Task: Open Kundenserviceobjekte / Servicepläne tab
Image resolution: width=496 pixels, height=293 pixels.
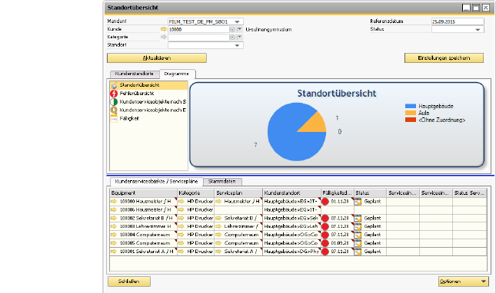Action: pyautogui.click(x=156, y=181)
